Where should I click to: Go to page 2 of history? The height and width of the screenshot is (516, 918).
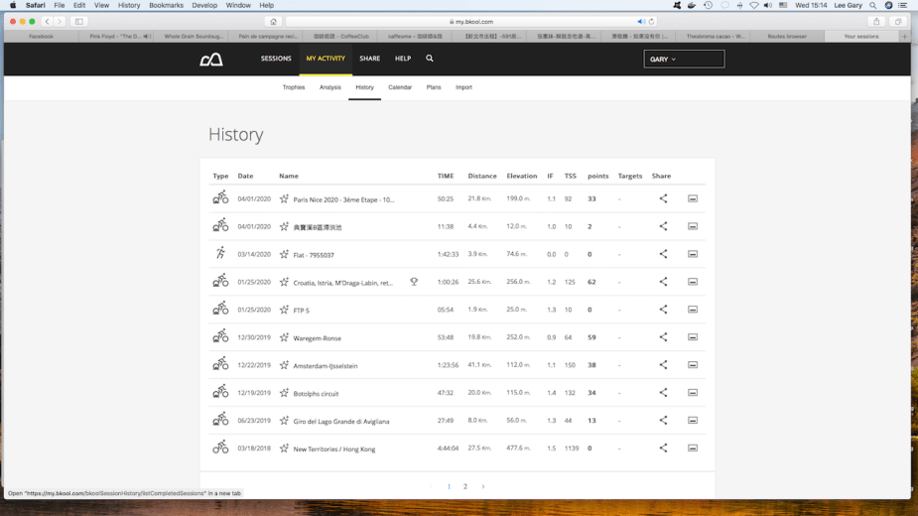coord(465,486)
